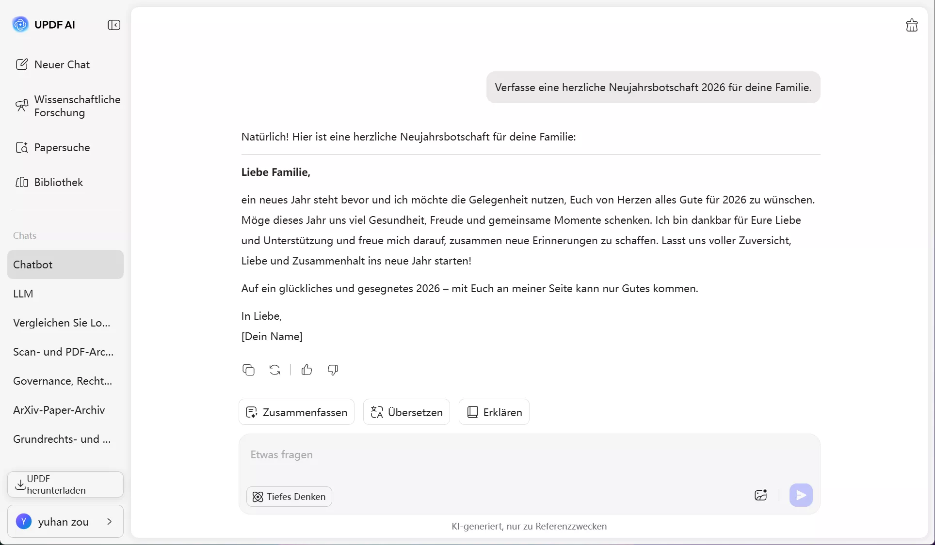Image resolution: width=935 pixels, height=545 pixels.
Task: Open the gift icon in the top bar
Action: [912, 25]
